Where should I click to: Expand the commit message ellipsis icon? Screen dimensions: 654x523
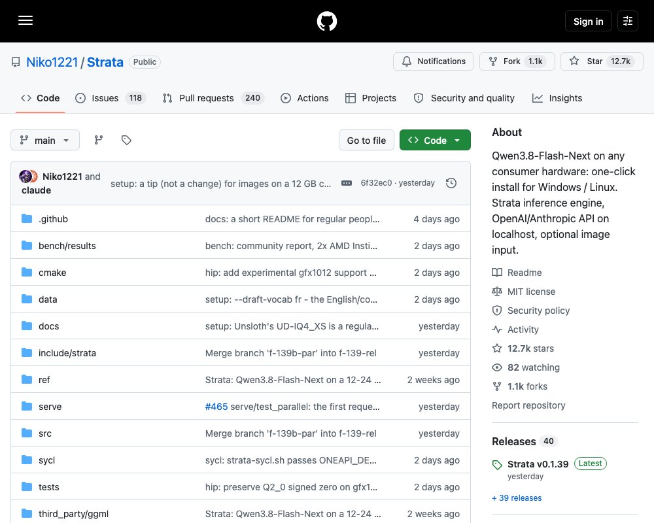347,183
